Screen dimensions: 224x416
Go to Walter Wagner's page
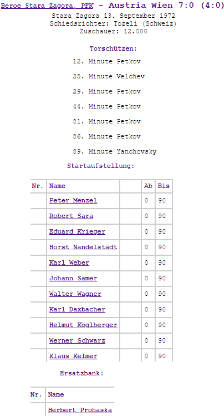75,294
